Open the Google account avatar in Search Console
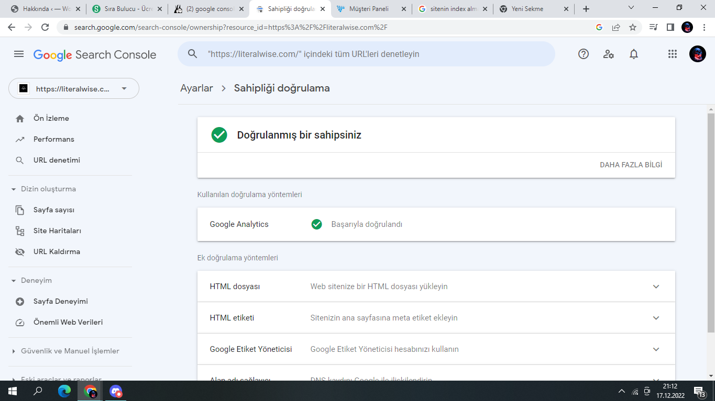715x401 pixels. click(x=698, y=54)
